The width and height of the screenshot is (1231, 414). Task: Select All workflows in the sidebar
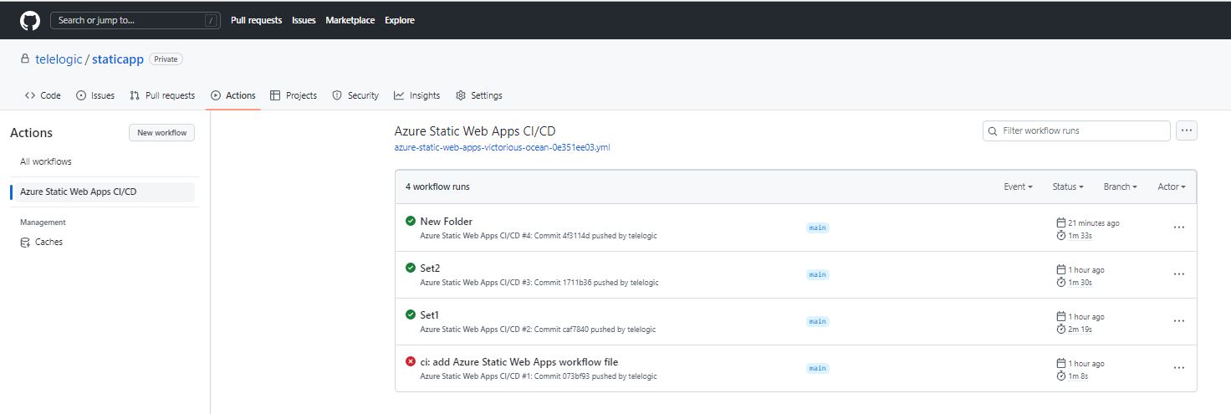click(46, 161)
